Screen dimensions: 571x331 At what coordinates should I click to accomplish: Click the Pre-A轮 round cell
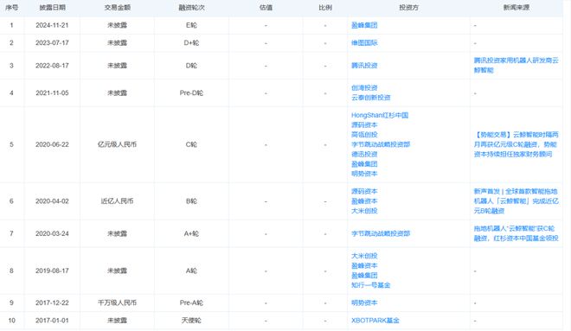pos(191,302)
